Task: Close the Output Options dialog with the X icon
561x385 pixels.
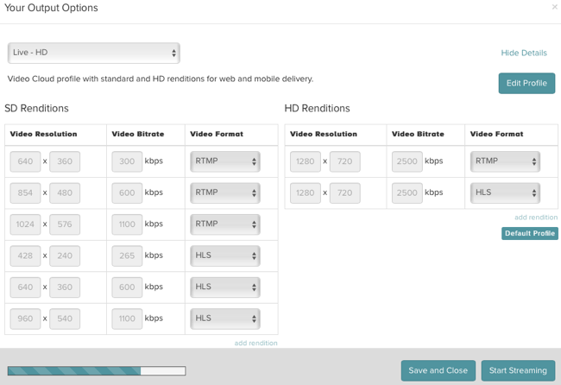Action: point(555,7)
